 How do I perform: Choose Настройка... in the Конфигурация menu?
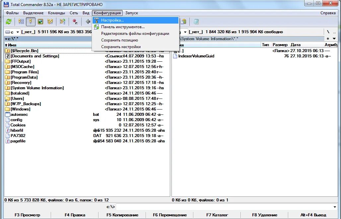135,20
